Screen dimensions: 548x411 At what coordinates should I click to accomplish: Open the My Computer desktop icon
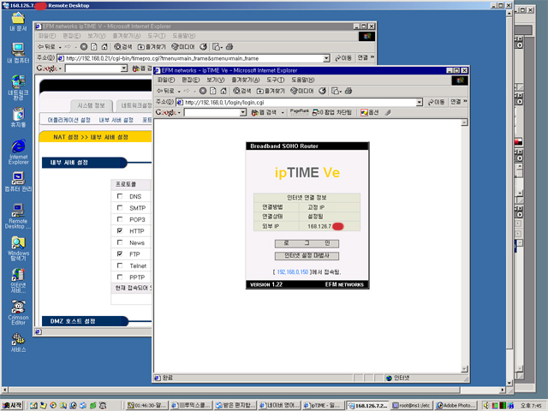coord(18,53)
